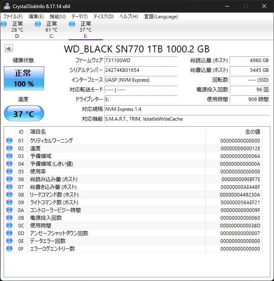
Task: Open the テーマ(T) menu
Action: [x=80, y=17]
